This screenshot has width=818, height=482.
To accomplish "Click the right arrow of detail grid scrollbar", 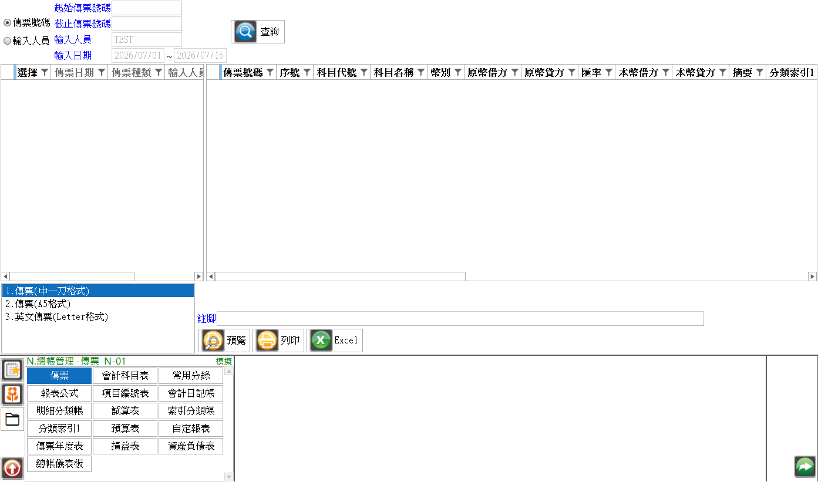I will (812, 276).
